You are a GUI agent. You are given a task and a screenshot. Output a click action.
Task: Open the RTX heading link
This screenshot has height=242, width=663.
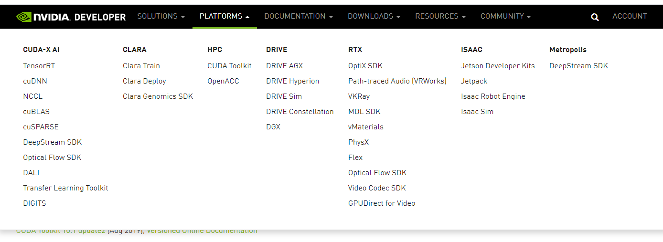pyautogui.click(x=355, y=50)
